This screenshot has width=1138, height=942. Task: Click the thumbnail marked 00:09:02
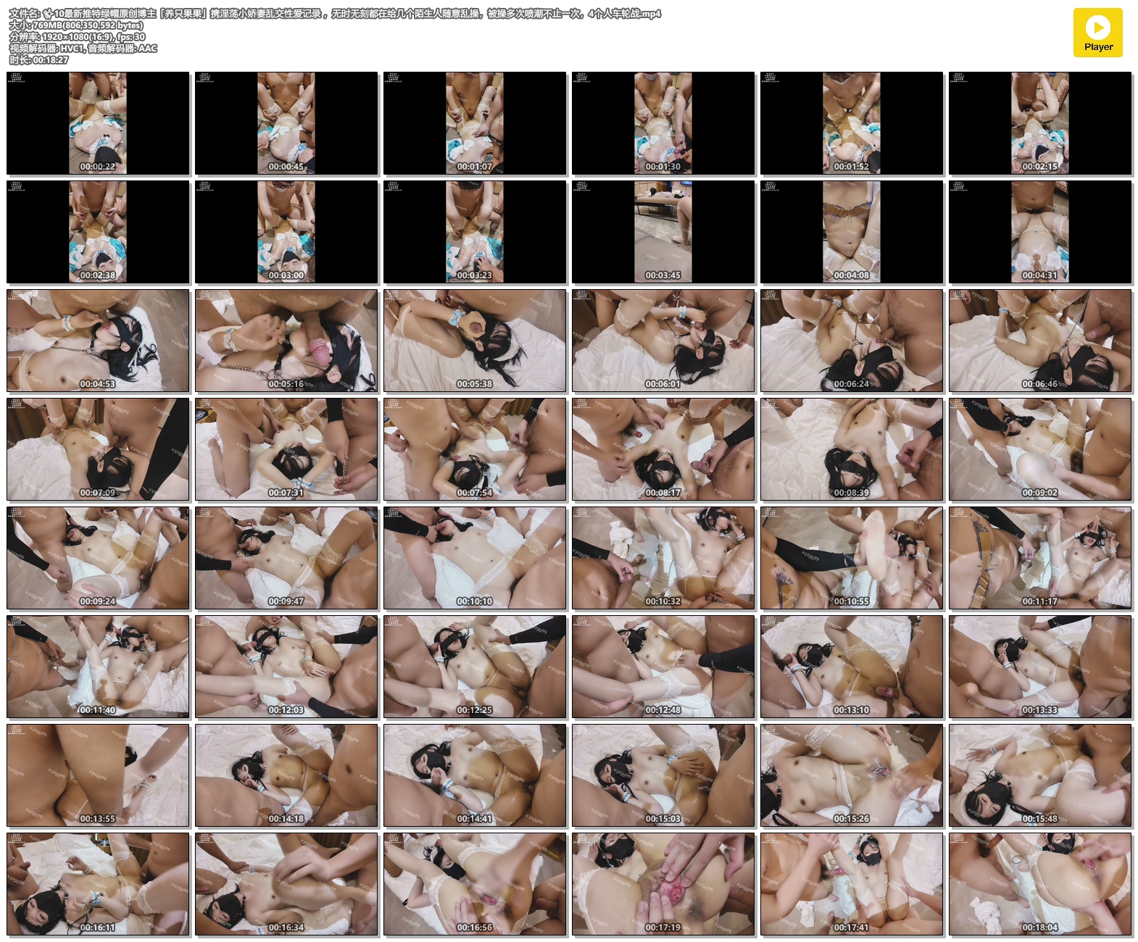point(1040,449)
